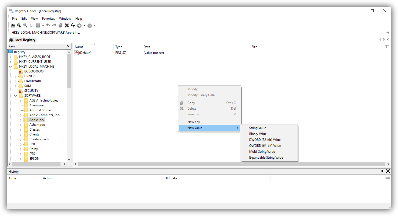The width and height of the screenshot is (398, 216).
Task: Select the SECURITY key
Action: (x=31, y=91)
